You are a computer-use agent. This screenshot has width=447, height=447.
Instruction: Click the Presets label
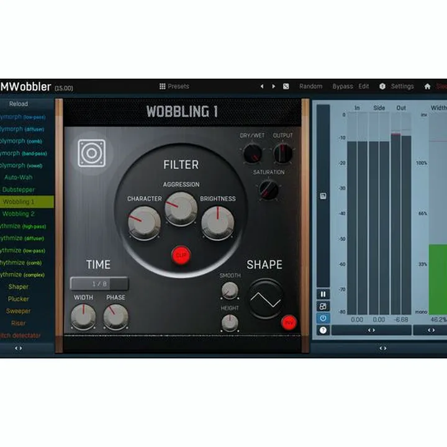[x=178, y=86]
